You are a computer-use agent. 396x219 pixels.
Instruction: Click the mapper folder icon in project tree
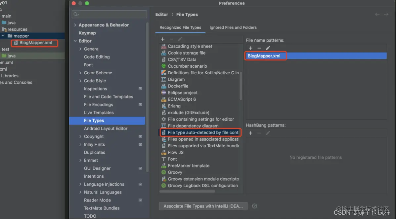point(10,36)
